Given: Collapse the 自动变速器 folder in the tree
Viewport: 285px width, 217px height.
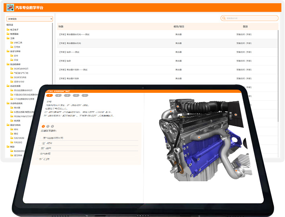Looking at the screenshot, I should tap(8, 86).
